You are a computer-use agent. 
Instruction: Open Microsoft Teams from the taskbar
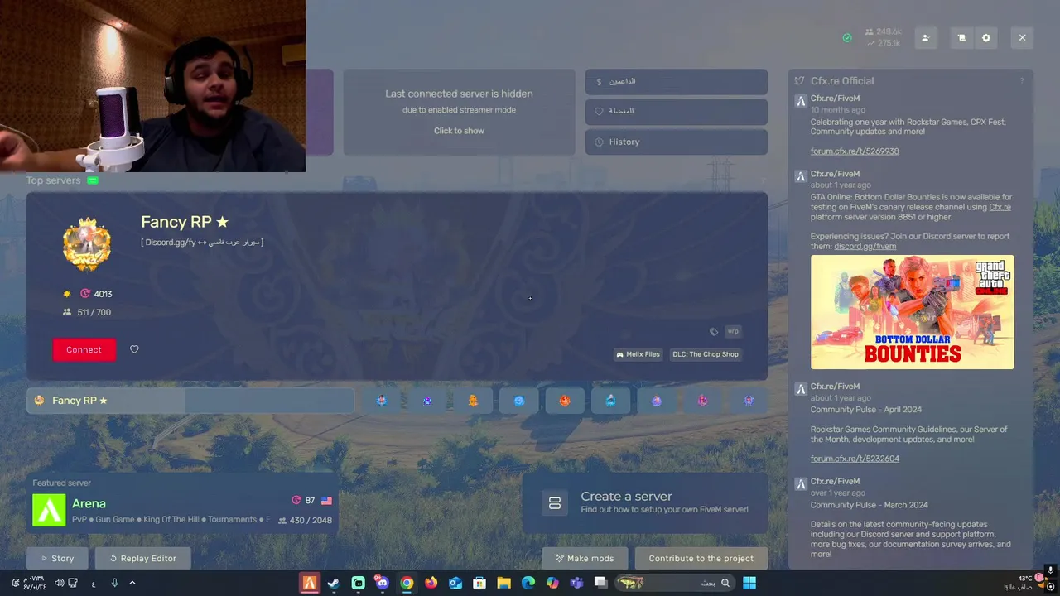point(577,583)
